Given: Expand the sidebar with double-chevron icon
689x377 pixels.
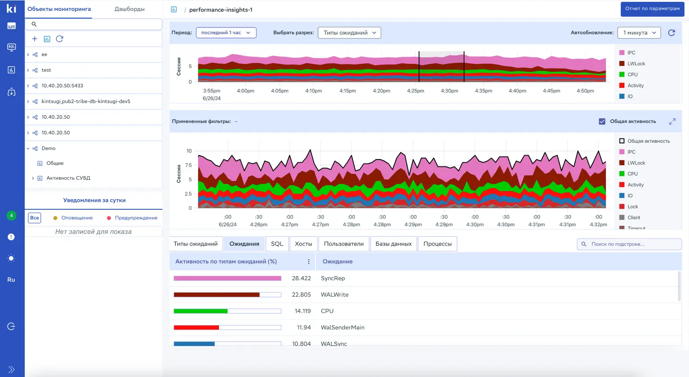Looking at the screenshot, I should 11,369.
